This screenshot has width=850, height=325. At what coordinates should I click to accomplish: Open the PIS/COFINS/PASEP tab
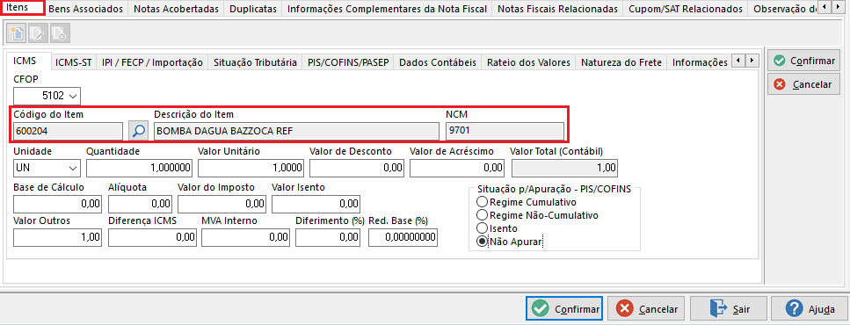pos(348,62)
